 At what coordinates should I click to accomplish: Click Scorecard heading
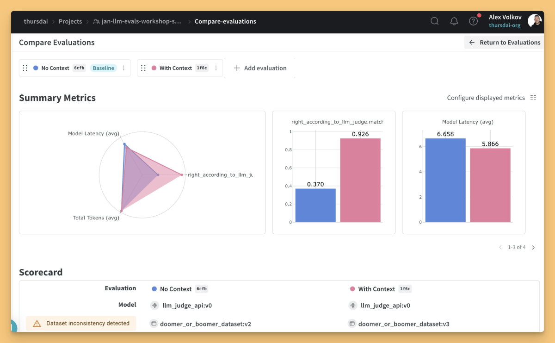click(x=41, y=272)
